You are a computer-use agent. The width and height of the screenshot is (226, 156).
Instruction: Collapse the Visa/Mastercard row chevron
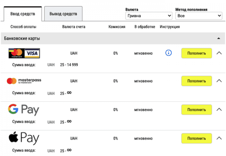[219, 53]
